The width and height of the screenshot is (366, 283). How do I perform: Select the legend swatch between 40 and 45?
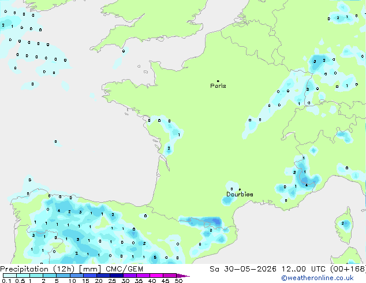(156, 275)
